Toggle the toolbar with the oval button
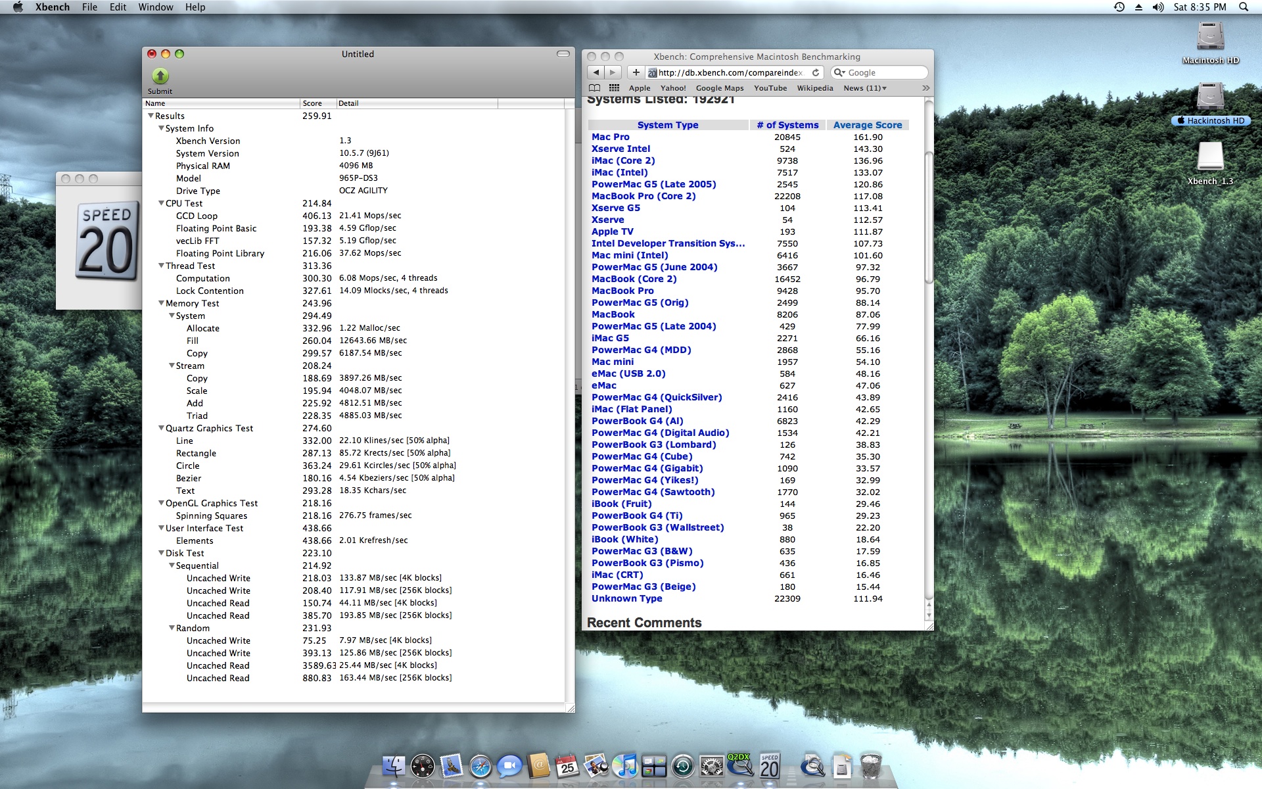 [563, 55]
